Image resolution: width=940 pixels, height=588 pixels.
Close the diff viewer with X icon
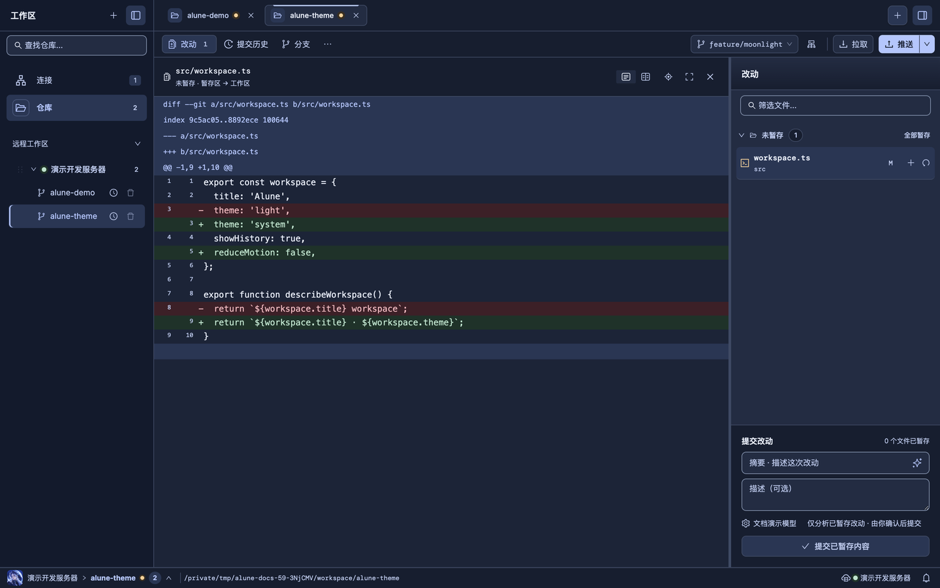click(710, 77)
